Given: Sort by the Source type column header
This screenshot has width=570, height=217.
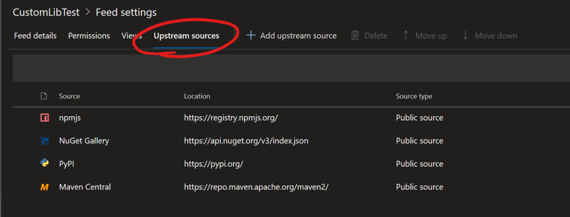Looking at the screenshot, I should (x=414, y=96).
